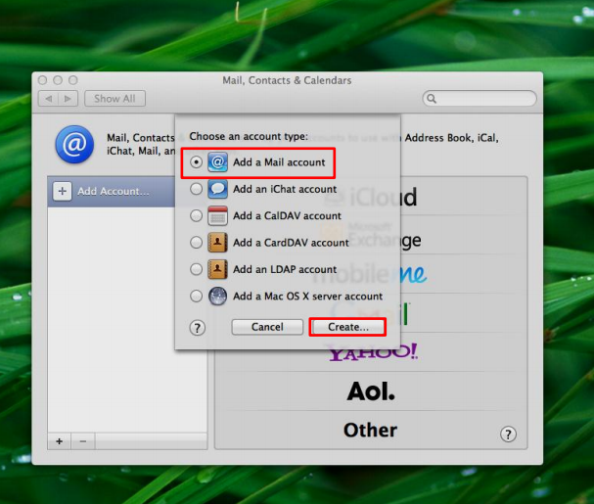594x504 pixels.
Task: Click the Add a Mac OS X server account label
Action: pyautogui.click(x=307, y=296)
